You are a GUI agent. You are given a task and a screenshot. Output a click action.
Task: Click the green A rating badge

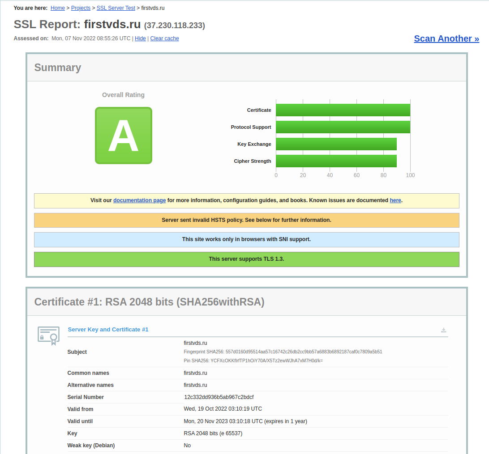pyautogui.click(x=124, y=136)
